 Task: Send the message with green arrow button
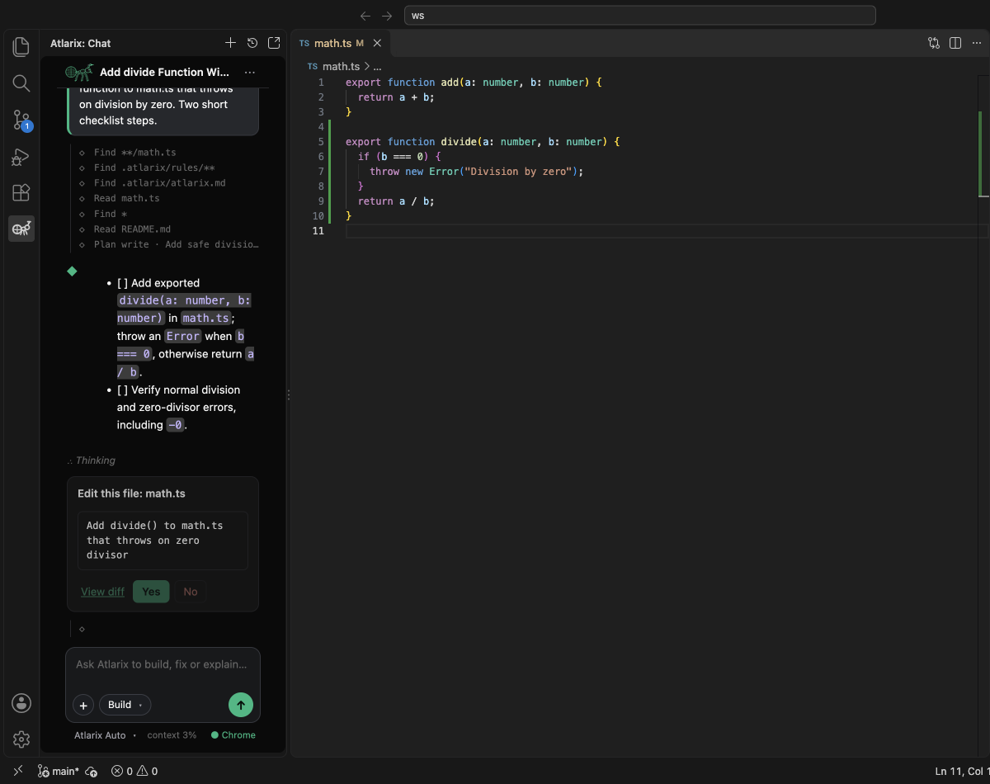(241, 705)
